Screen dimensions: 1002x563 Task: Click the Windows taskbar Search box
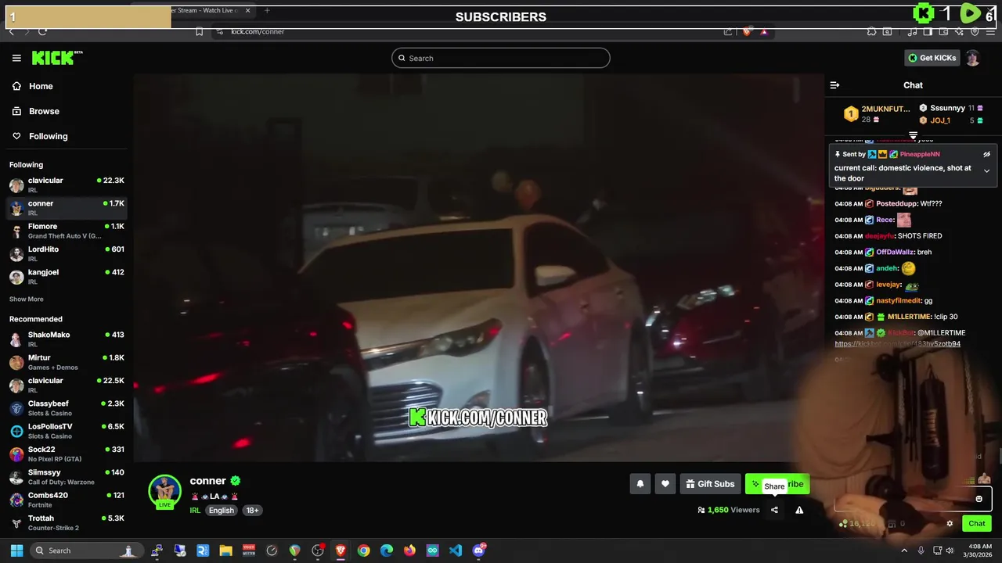pos(87,550)
